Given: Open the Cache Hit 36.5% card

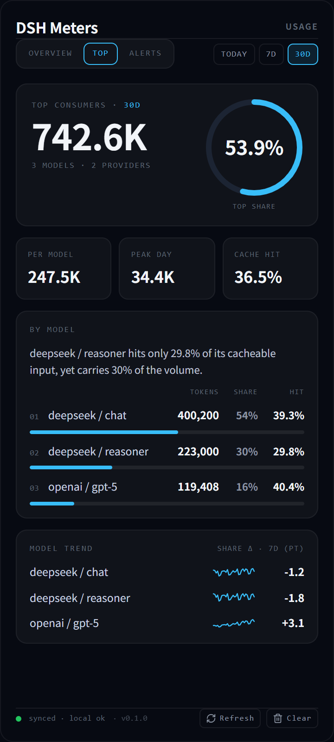Looking at the screenshot, I should tap(270, 269).
